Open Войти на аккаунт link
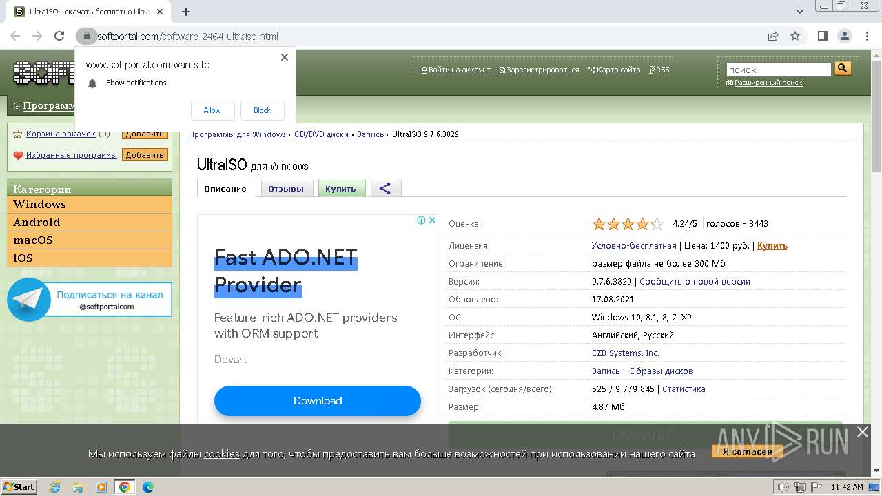 (460, 70)
